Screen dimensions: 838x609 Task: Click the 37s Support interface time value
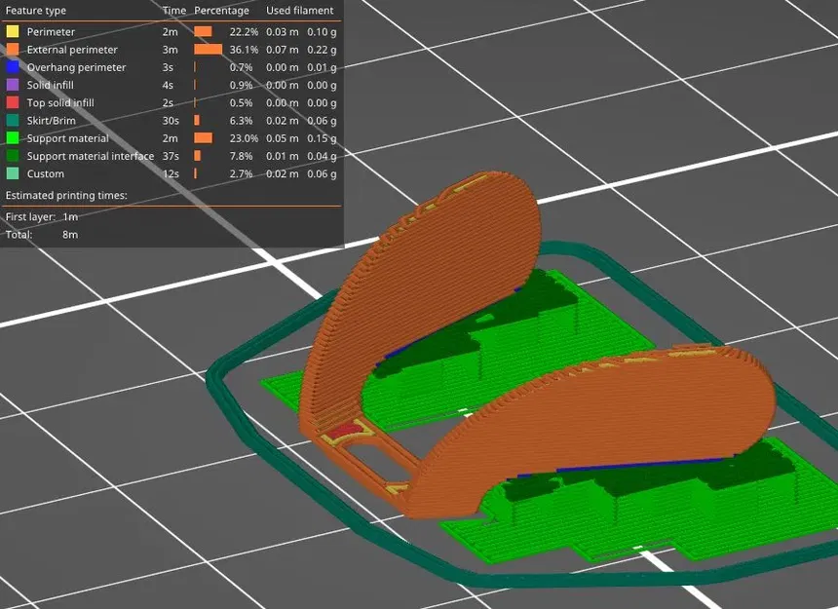coord(171,156)
